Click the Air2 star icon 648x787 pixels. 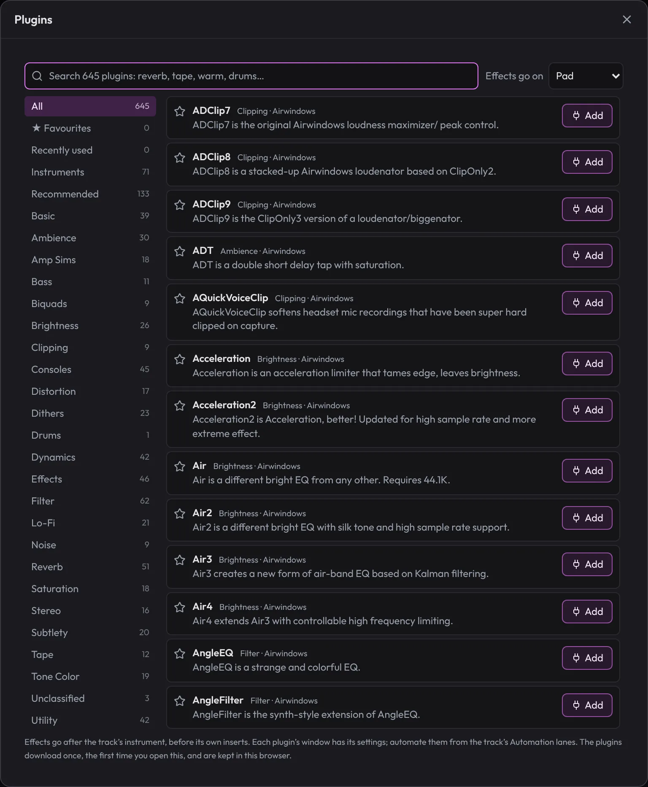tap(180, 514)
